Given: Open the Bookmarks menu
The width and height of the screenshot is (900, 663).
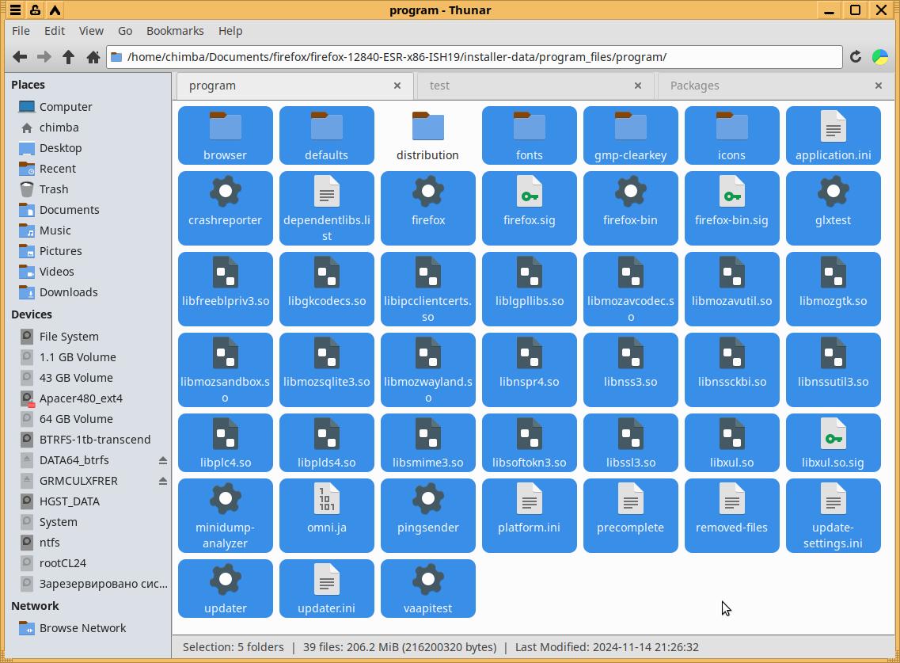Looking at the screenshot, I should pos(175,31).
